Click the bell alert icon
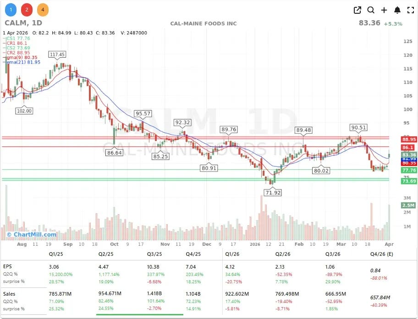 (x=397, y=10)
